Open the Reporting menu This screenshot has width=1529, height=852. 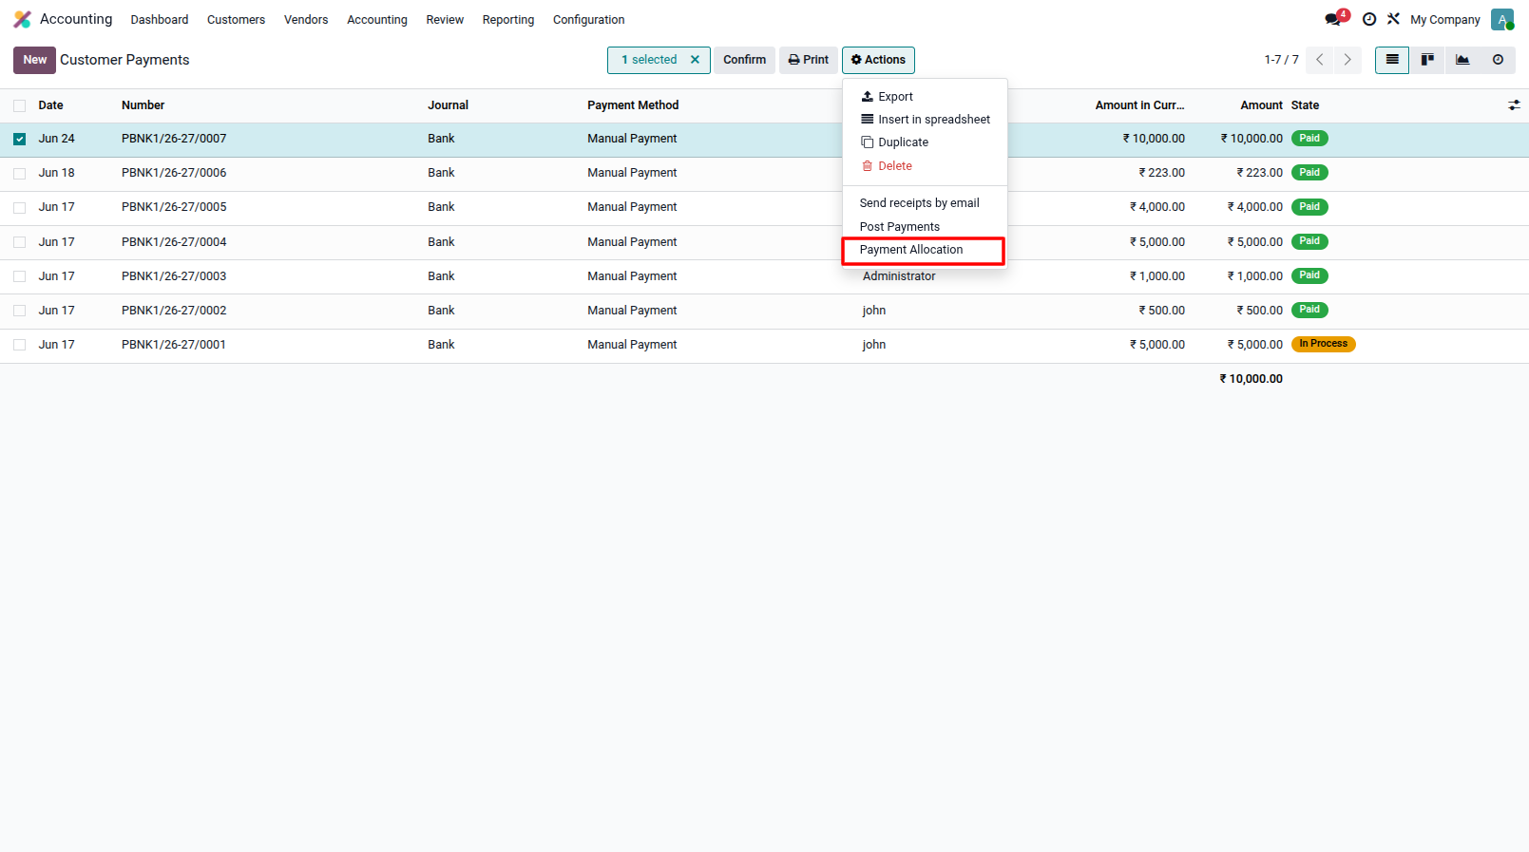pos(508,20)
